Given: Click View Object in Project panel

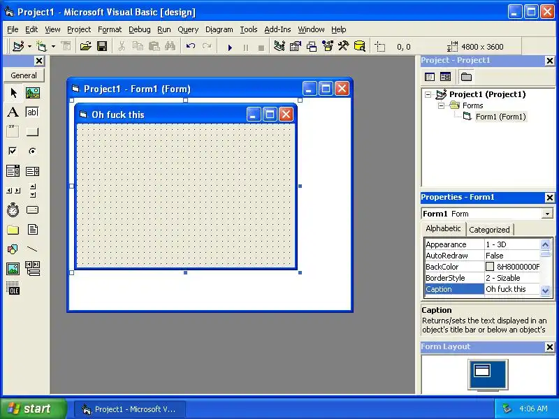Looking at the screenshot, I should [x=445, y=77].
